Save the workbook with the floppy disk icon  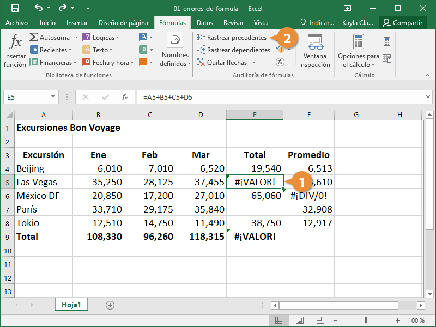pos(15,8)
